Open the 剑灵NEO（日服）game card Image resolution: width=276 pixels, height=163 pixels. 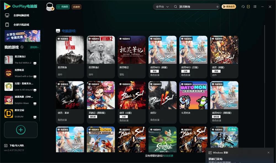[193, 57]
